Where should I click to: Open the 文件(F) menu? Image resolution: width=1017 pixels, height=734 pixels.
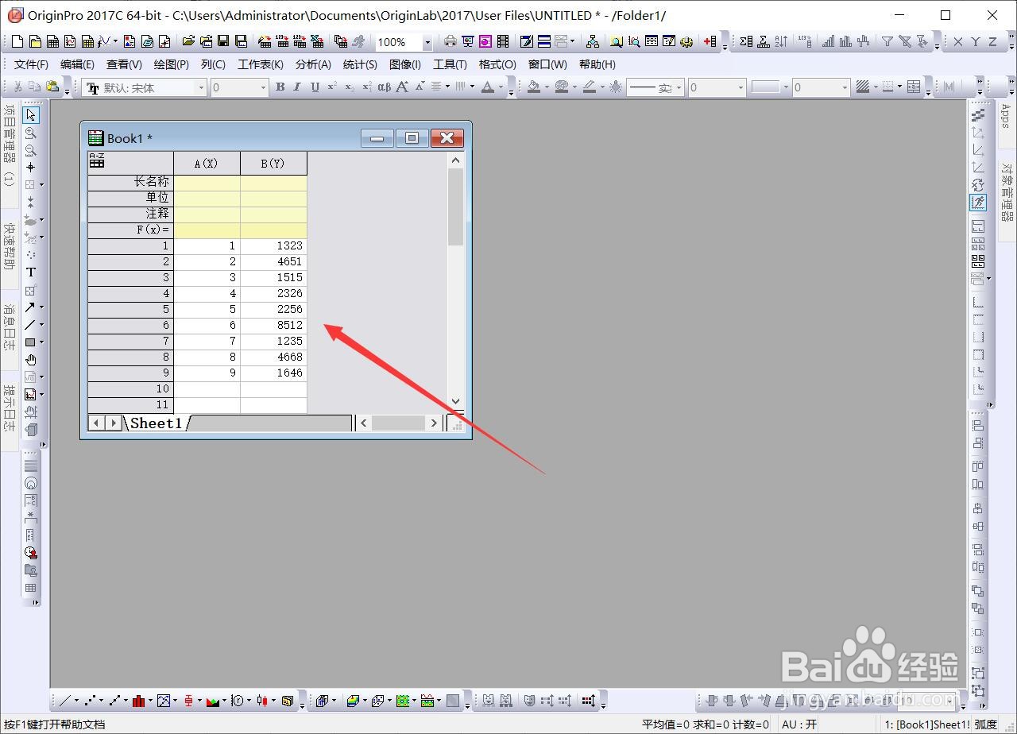tap(31, 64)
